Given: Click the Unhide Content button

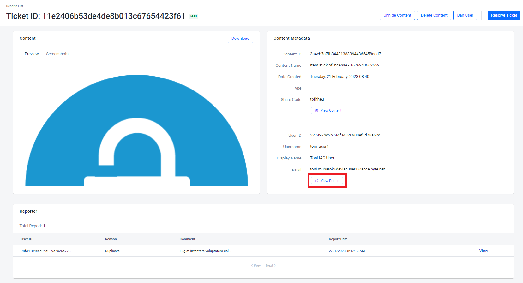Looking at the screenshot, I should 397,15.
